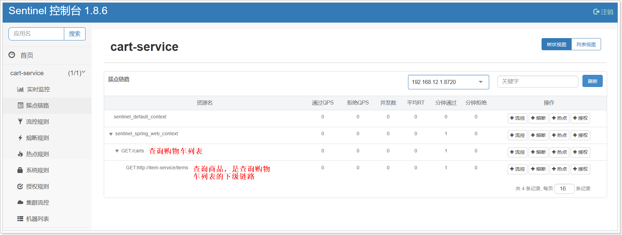Click the 系统规则 lock icon
This screenshot has width=622, height=235.
coord(20,170)
